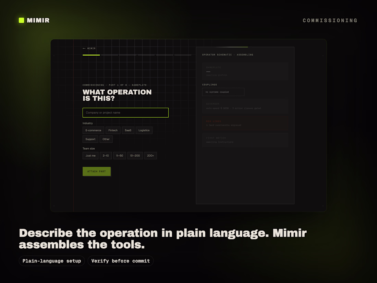This screenshot has height=283, width=377.
Task: Click the 'Plain-language setup' tag
Action: (52, 261)
